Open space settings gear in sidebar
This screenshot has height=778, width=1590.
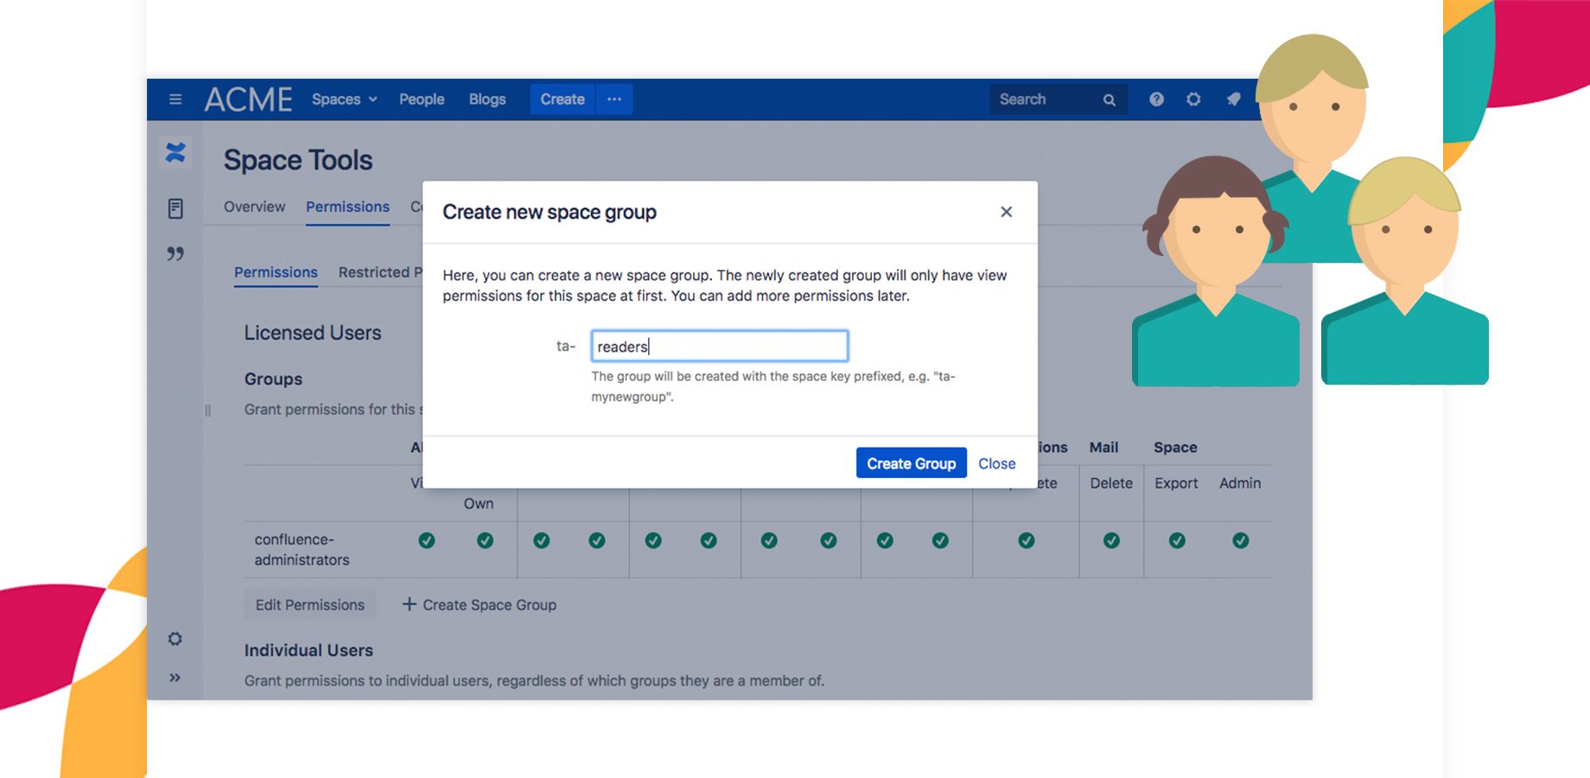[x=175, y=639]
